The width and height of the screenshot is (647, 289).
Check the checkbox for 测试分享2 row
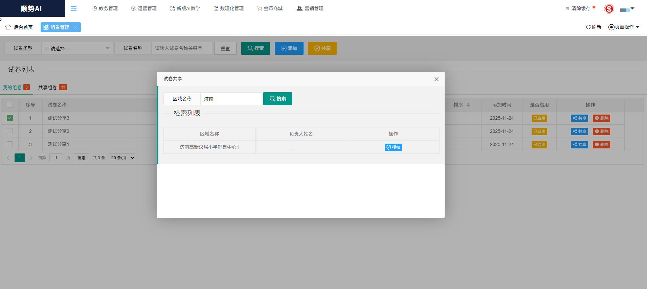pos(10,131)
